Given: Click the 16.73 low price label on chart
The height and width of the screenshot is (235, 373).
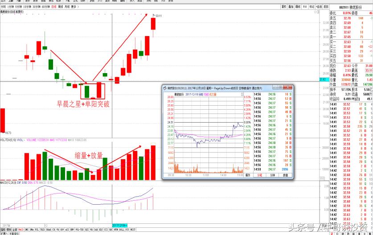Looking at the screenshot, I should pos(8,132).
